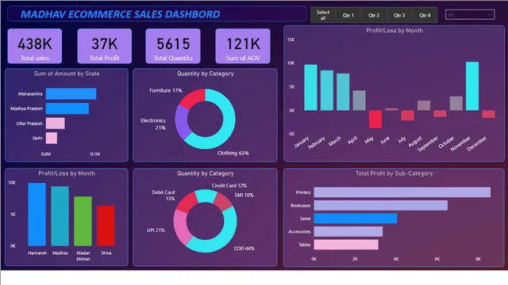
Task: Click the Quantity by Category title above Clothing donut
Action: coord(205,74)
